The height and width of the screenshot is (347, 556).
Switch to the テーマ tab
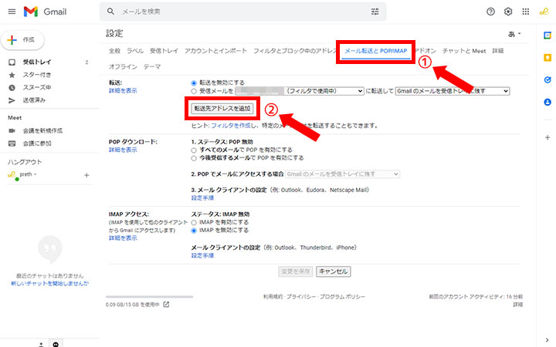pyautogui.click(x=152, y=66)
